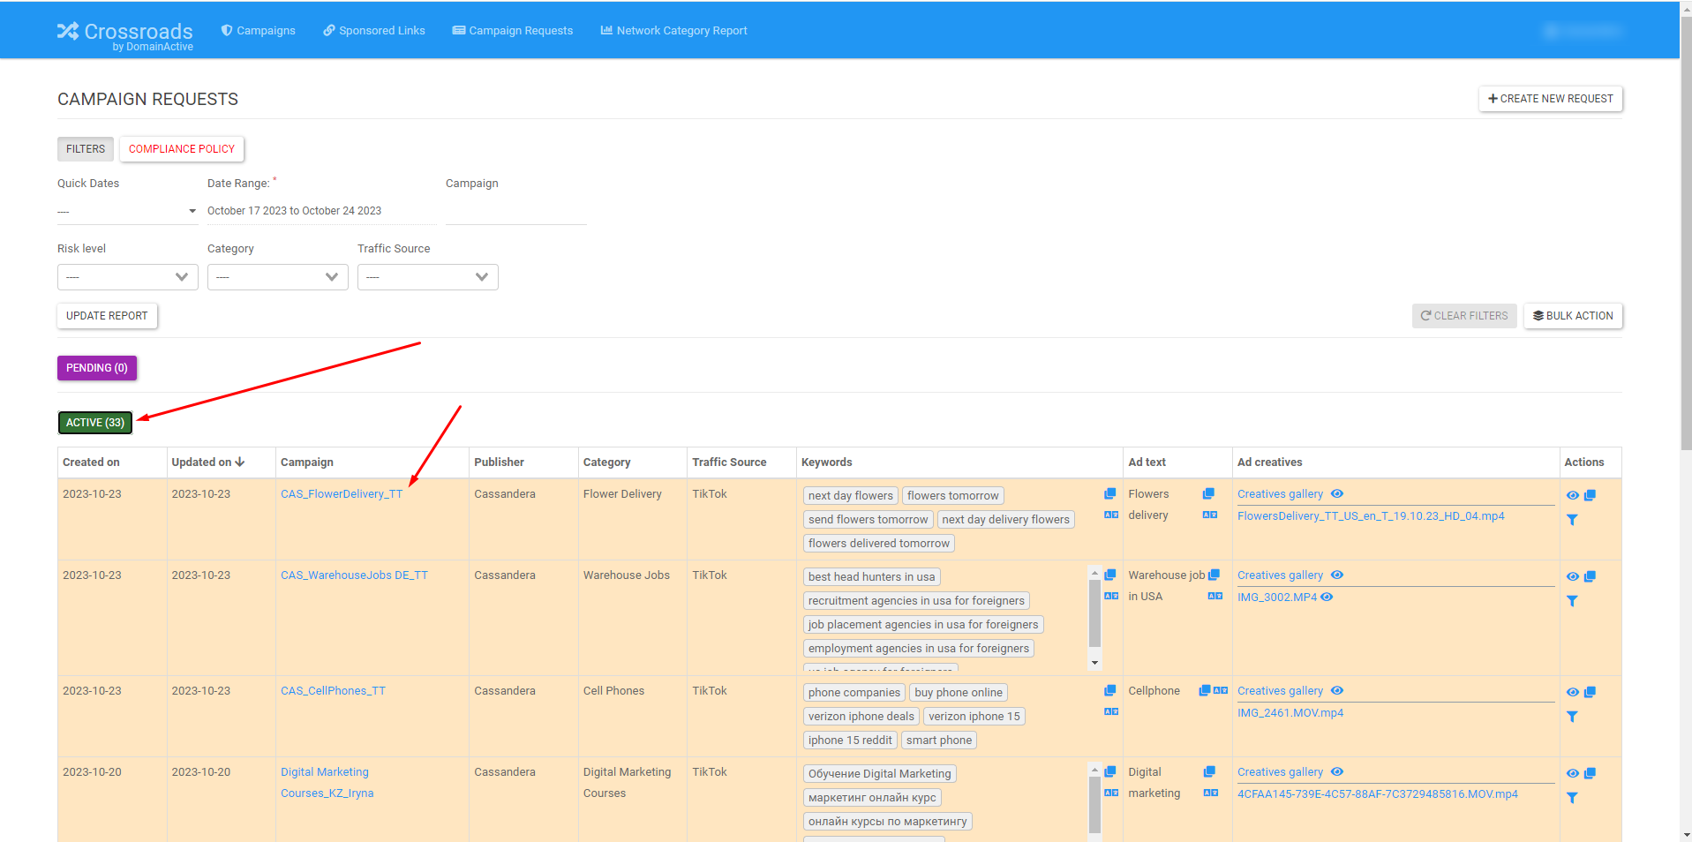Click BULK ACTION

coord(1573,316)
